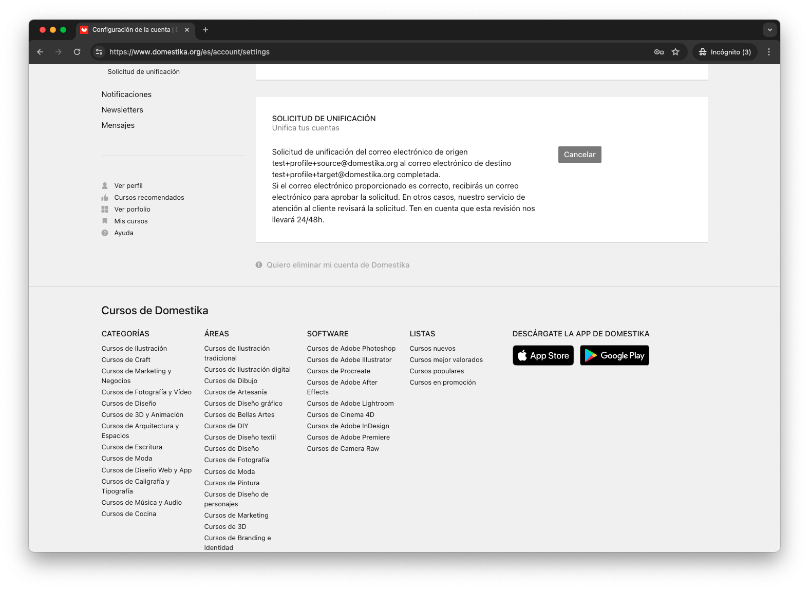Open the Chrome three-dot menu
The height and width of the screenshot is (590, 809).
(769, 52)
